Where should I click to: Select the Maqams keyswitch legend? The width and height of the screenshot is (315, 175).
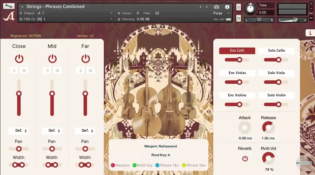[x=120, y=165]
